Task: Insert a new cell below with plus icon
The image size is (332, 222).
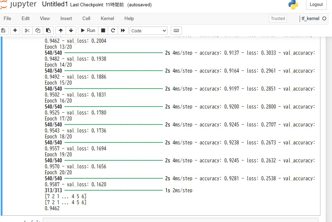Action: (15, 31)
